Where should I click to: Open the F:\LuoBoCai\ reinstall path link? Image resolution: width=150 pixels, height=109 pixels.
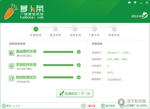pyautogui.click(x=114, y=79)
